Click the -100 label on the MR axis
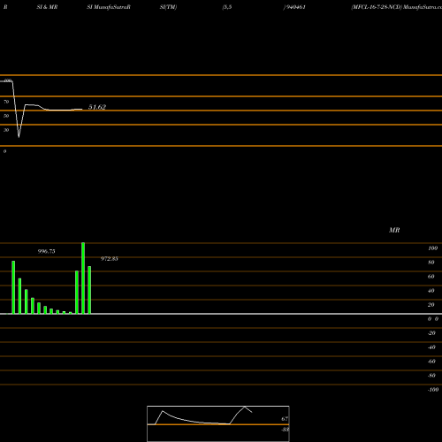This screenshot has width=442, height=442. click(x=433, y=390)
